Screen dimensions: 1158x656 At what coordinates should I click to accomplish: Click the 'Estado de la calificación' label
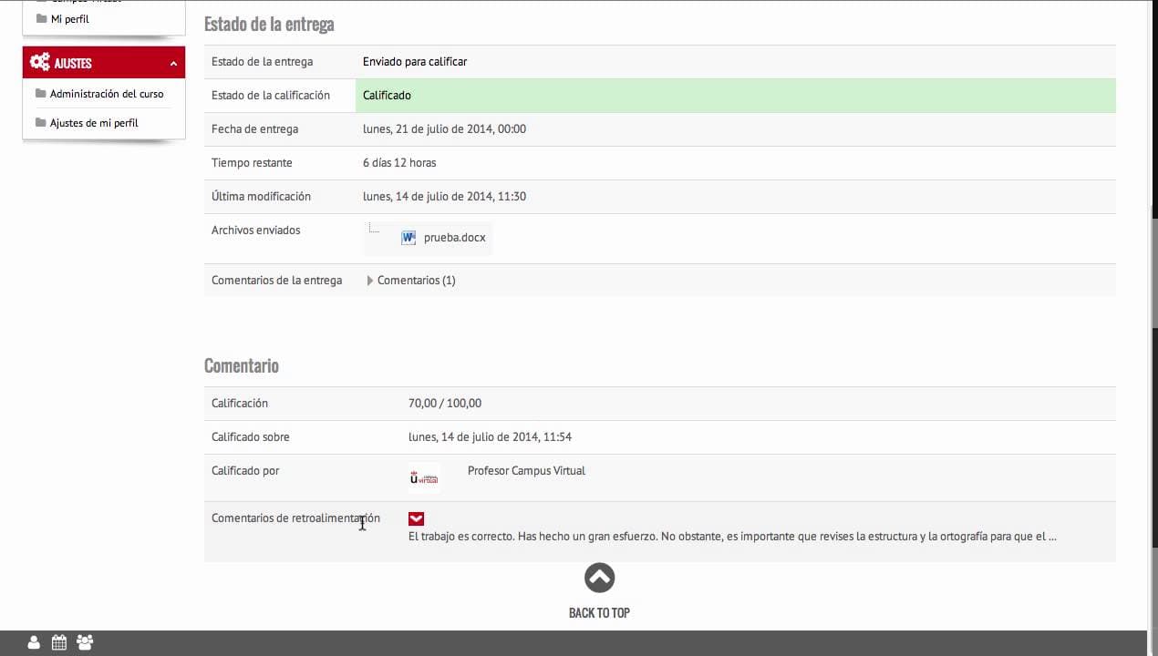pyautogui.click(x=271, y=96)
